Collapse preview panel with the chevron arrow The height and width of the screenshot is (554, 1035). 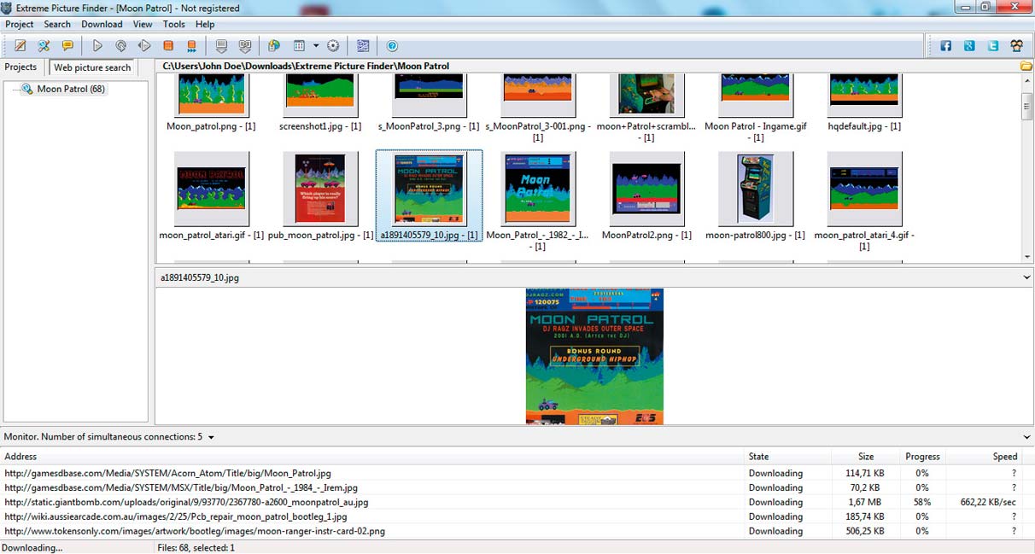click(x=1026, y=277)
